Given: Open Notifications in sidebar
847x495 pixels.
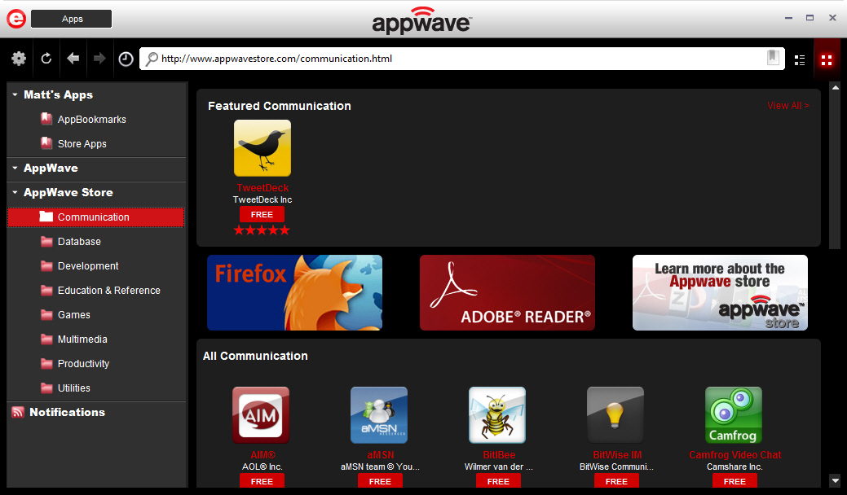Looking at the screenshot, I should 67,412.
